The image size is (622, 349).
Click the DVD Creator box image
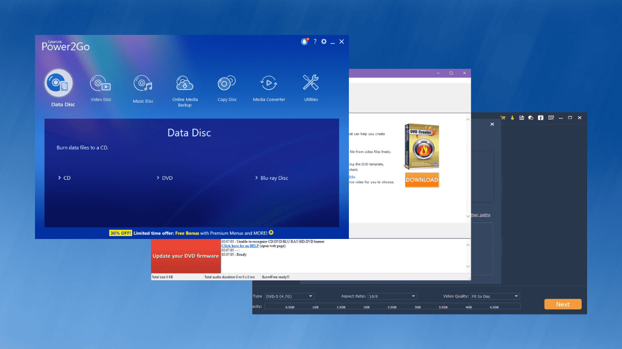[x=421, y=146]
